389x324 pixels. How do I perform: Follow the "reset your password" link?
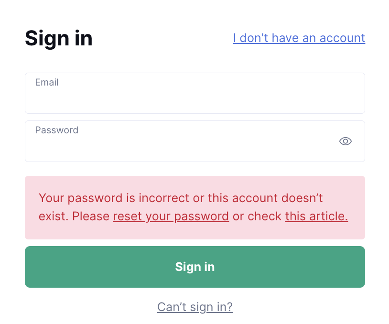(x=171, y=216)
